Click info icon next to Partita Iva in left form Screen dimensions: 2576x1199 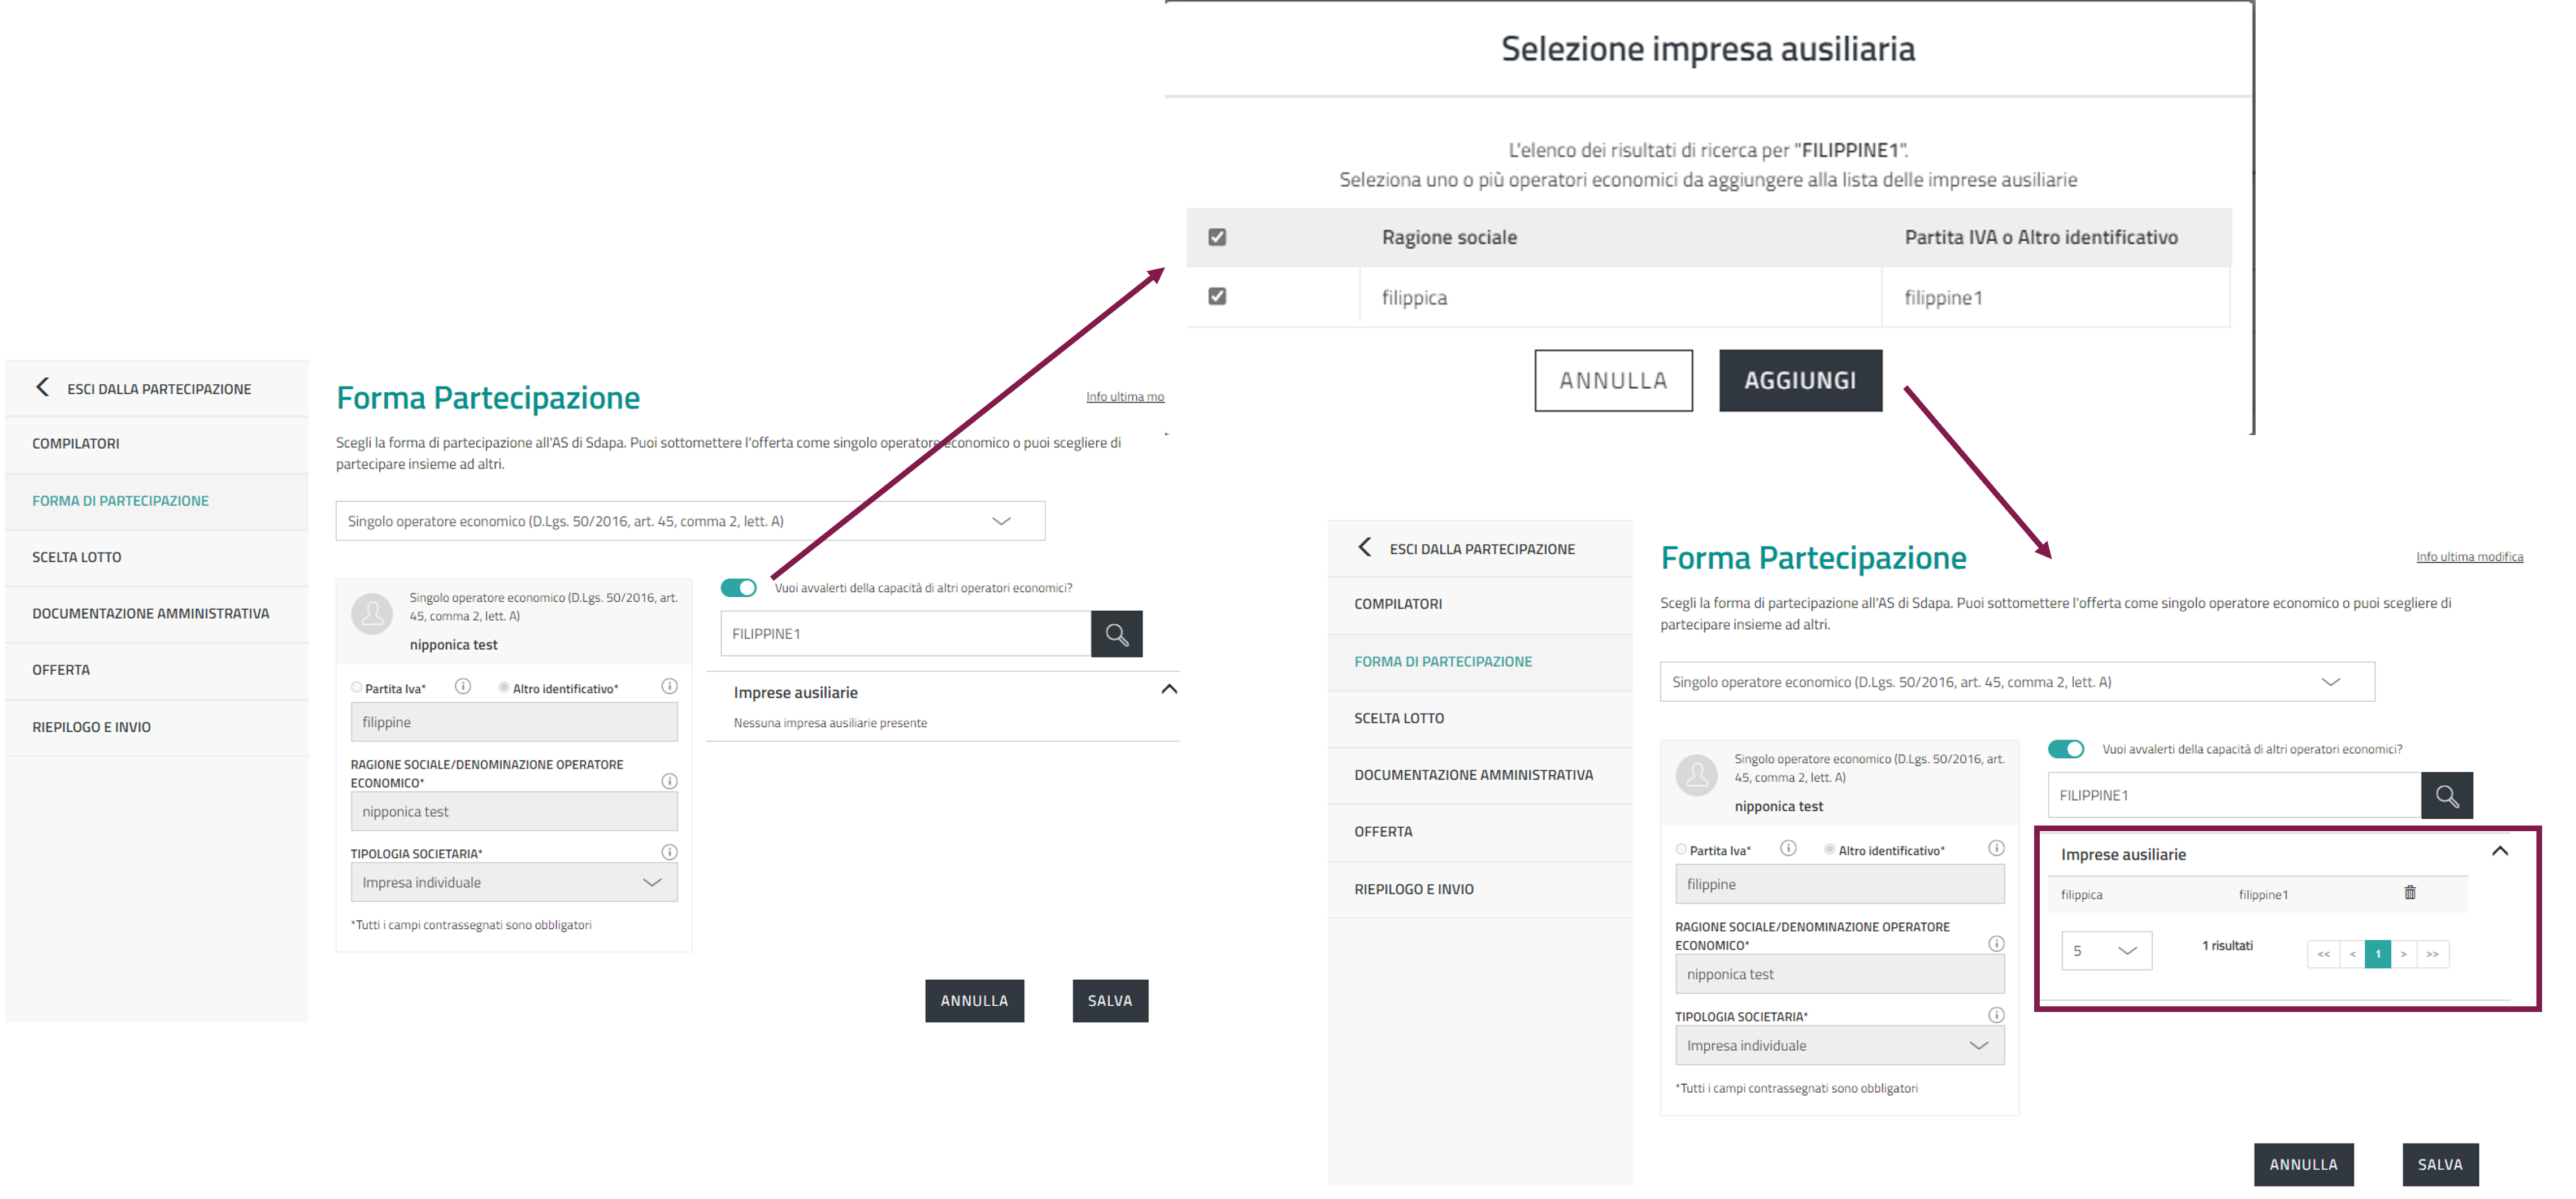point(462,686)
